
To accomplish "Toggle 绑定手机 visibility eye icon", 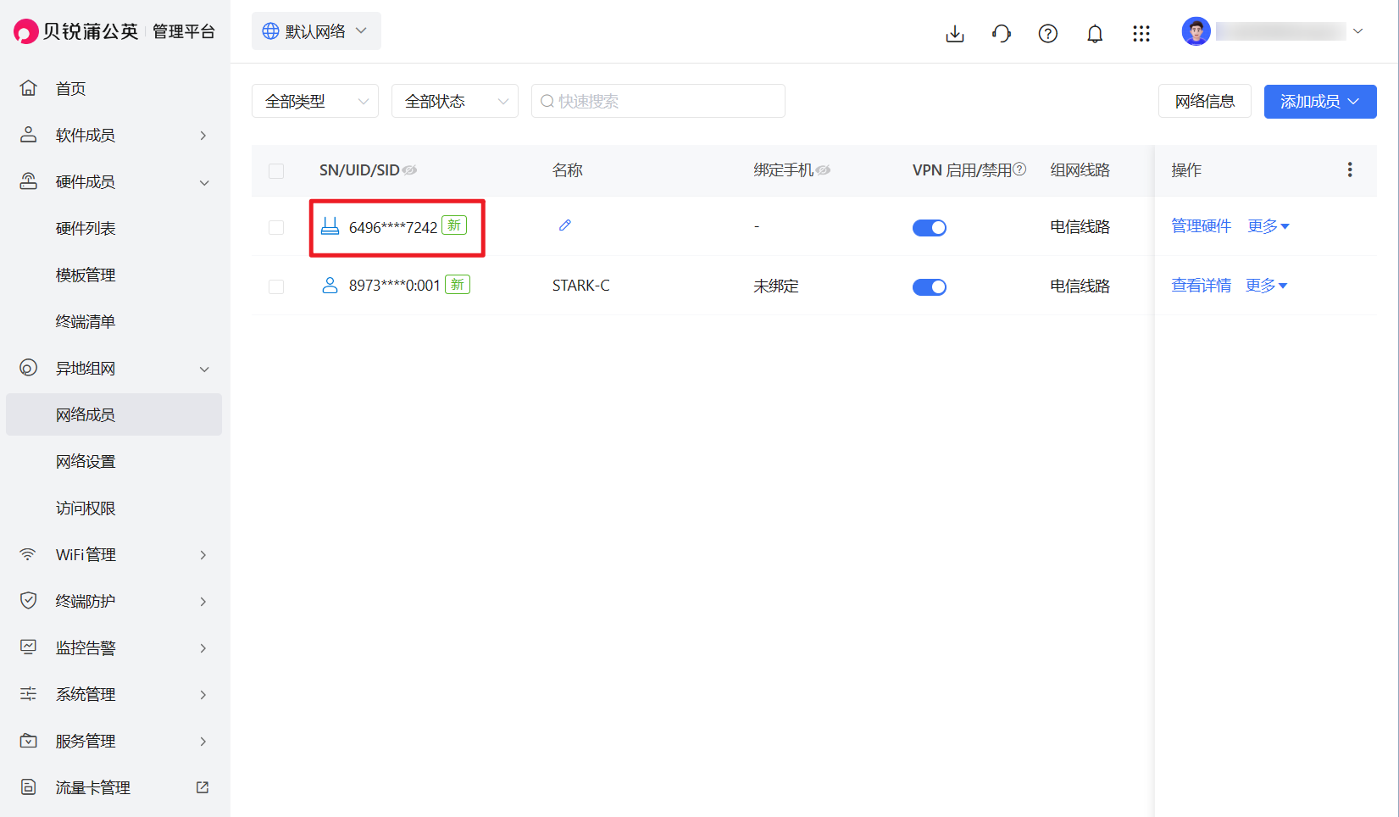I will 823,170.
